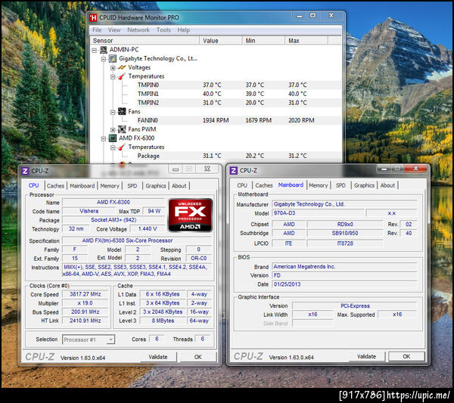The height and width of the screenshot is (403, 454).
Task: Click the Core Speed 3817.27 MHz value
Action: tap(85, 294)
